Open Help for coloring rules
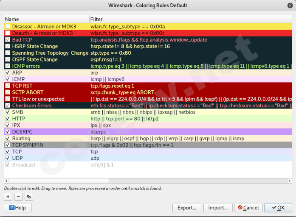296x217 pixels. [x=18, y=208]
